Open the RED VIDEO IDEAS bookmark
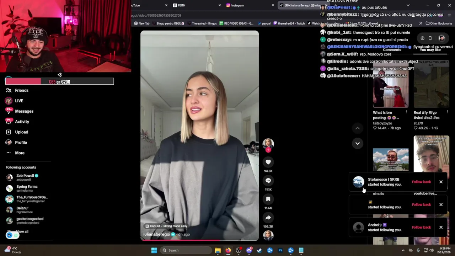 [x=236, y=23]
